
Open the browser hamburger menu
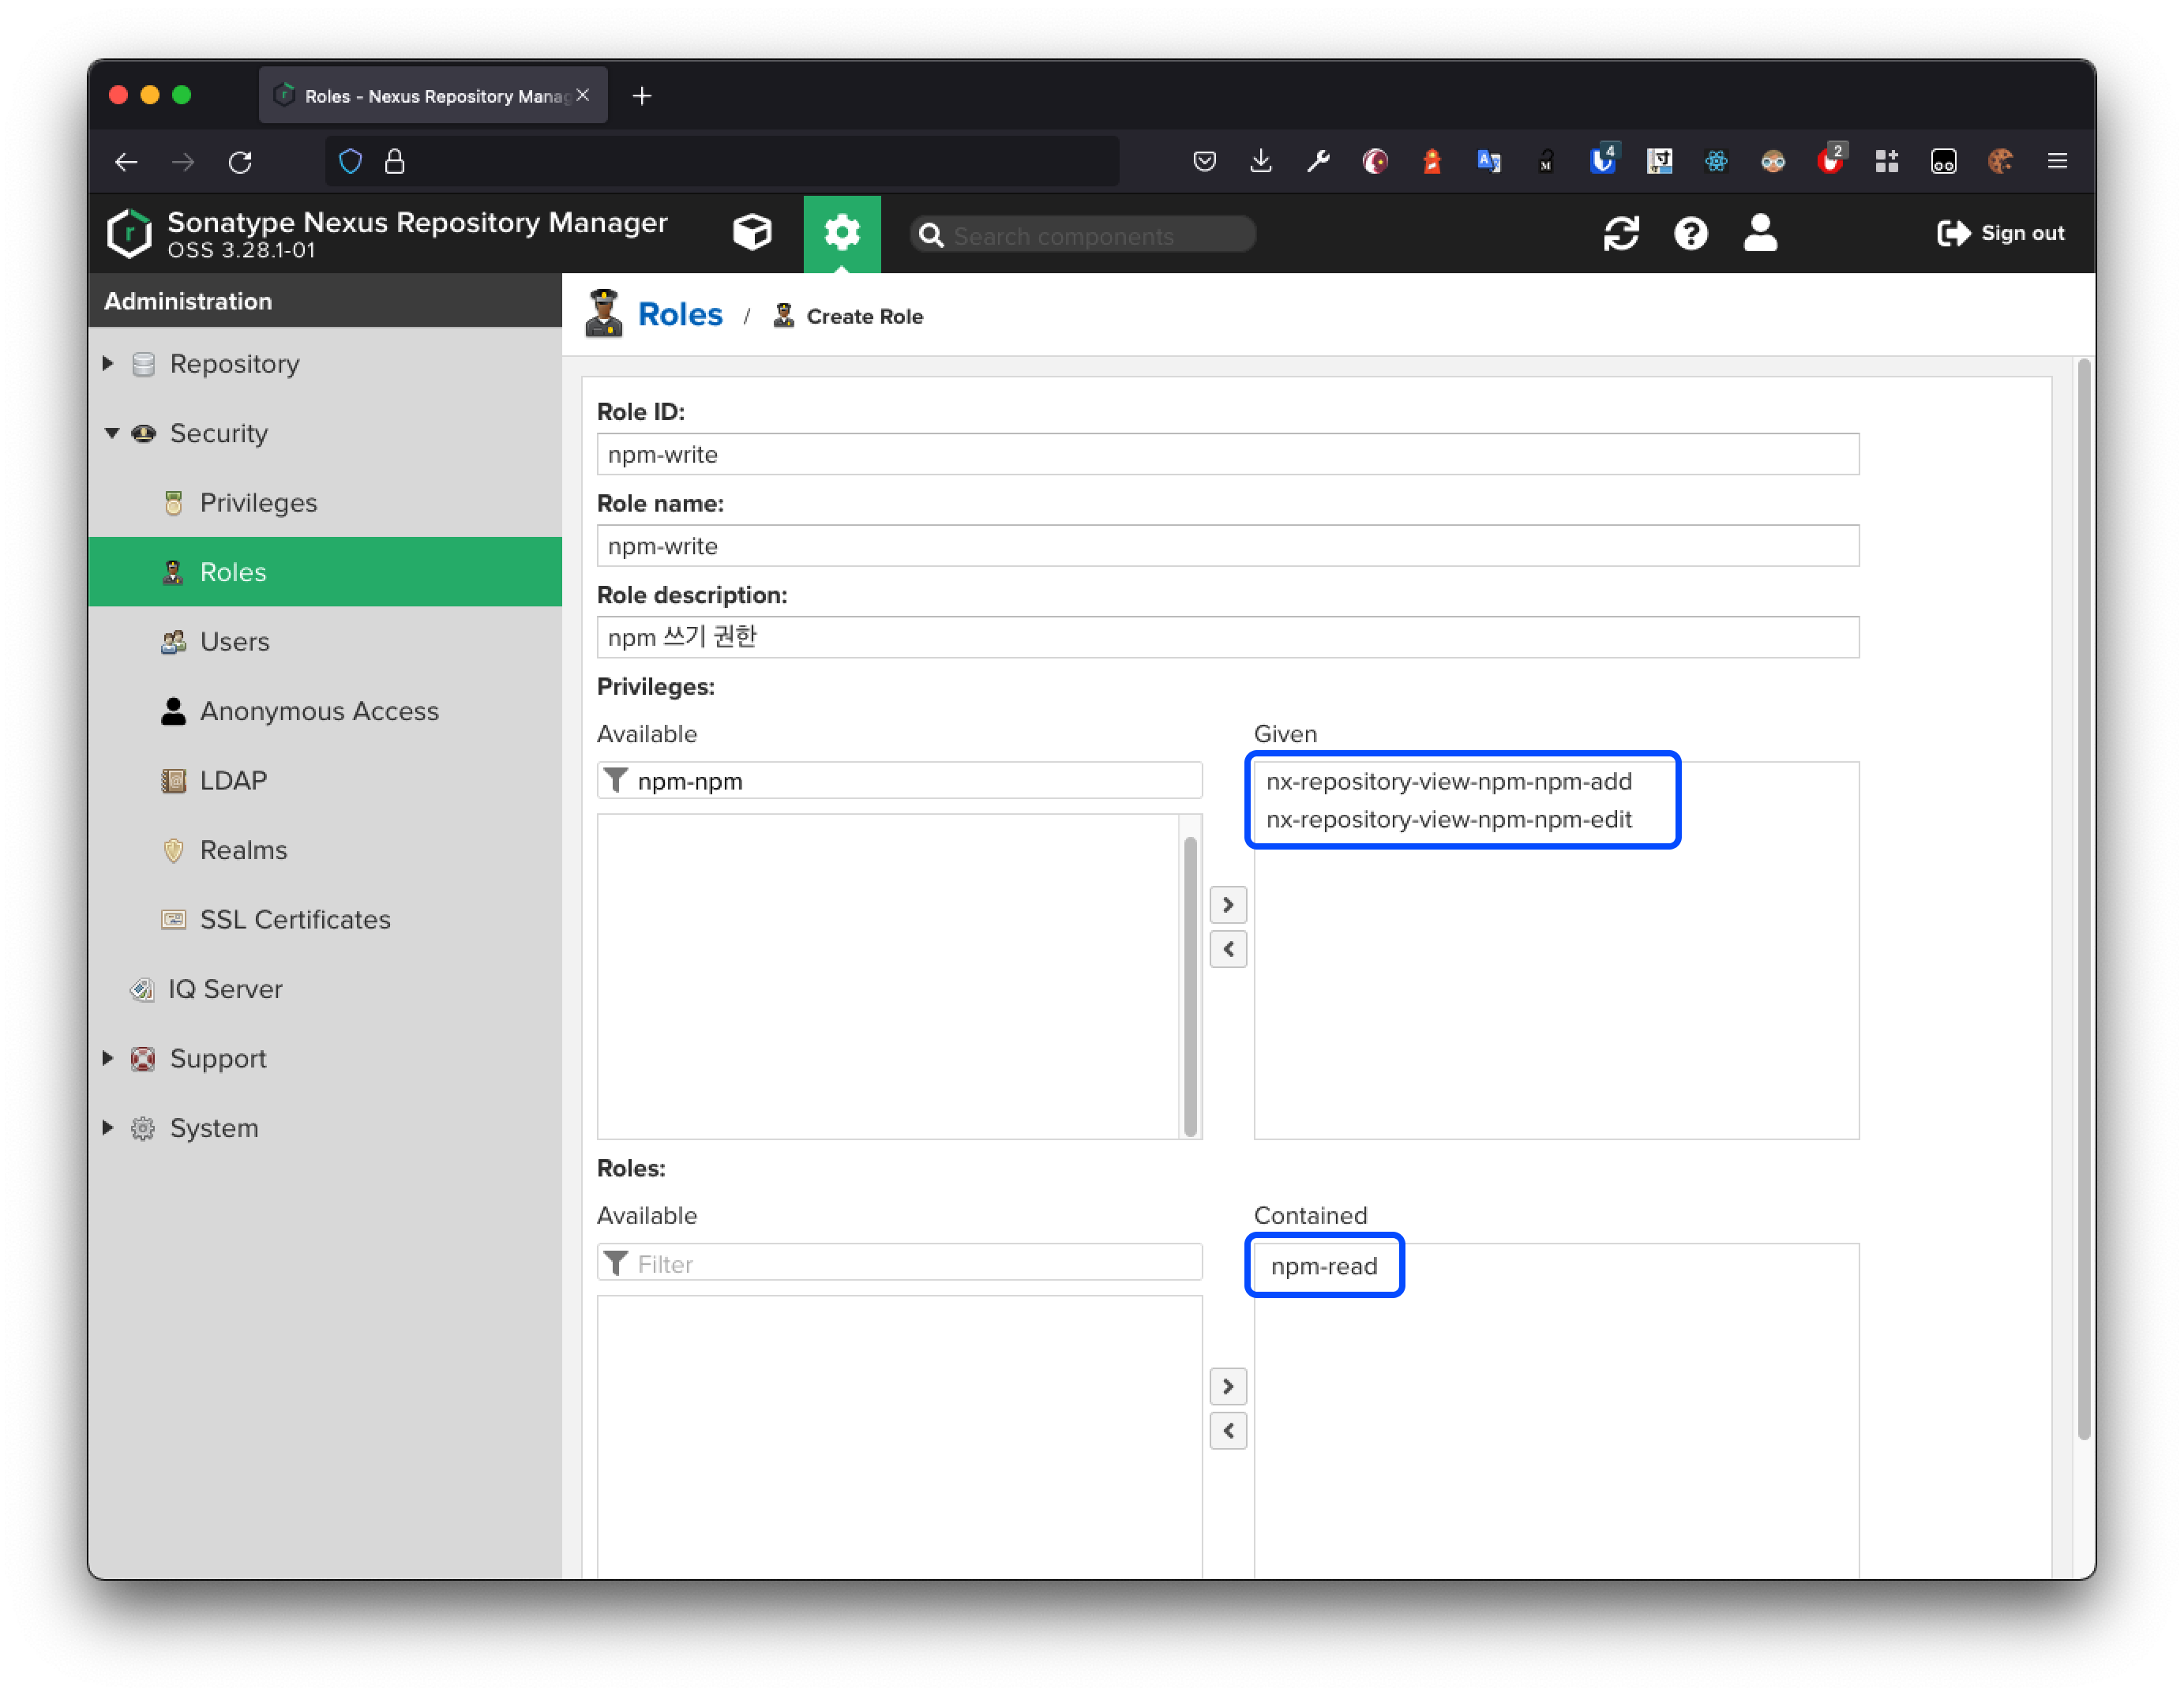point(2057,161)
